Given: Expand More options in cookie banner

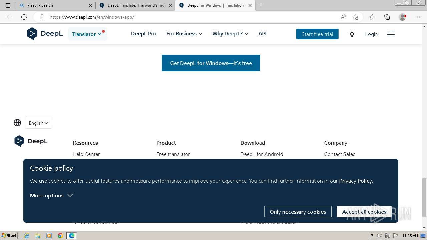Looking at the screenshot, I should coord(51,195).
